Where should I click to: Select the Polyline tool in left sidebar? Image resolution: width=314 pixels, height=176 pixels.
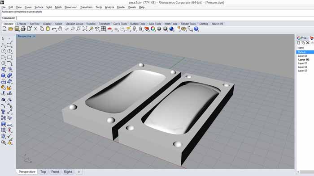[x=3, y=45]
